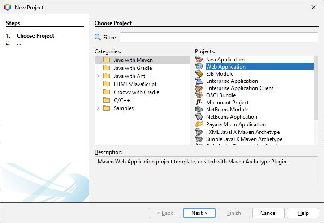The width and height of the screenshot is (324, 223).
Task: Click into the Filter text field
Action: pyautogui.click(x=219, y=38)
